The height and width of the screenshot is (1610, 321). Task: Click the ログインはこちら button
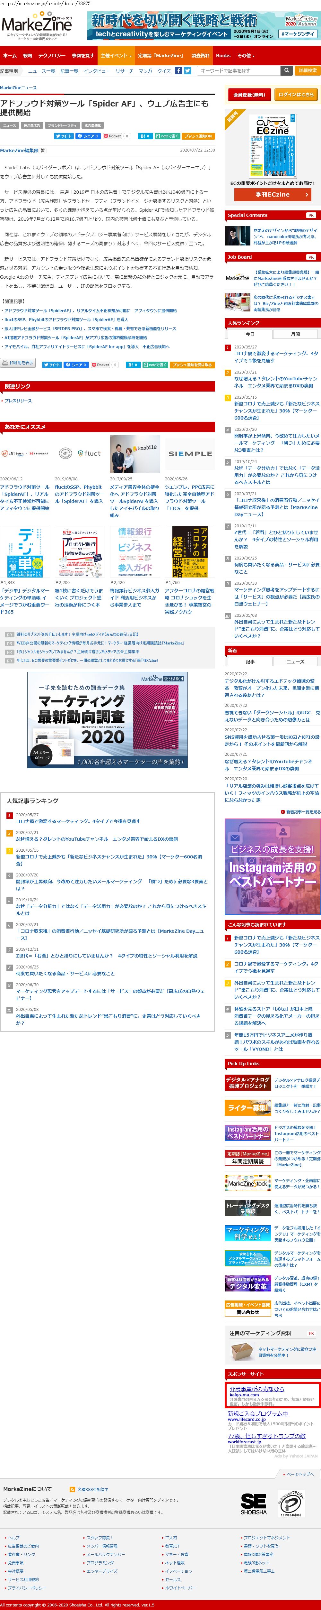tap(295, 94)
